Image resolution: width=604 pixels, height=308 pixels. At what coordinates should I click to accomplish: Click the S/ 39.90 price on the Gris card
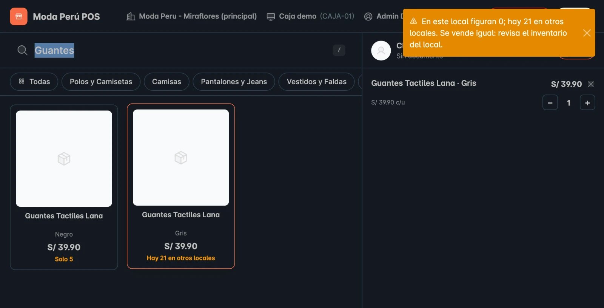point(181,246)
